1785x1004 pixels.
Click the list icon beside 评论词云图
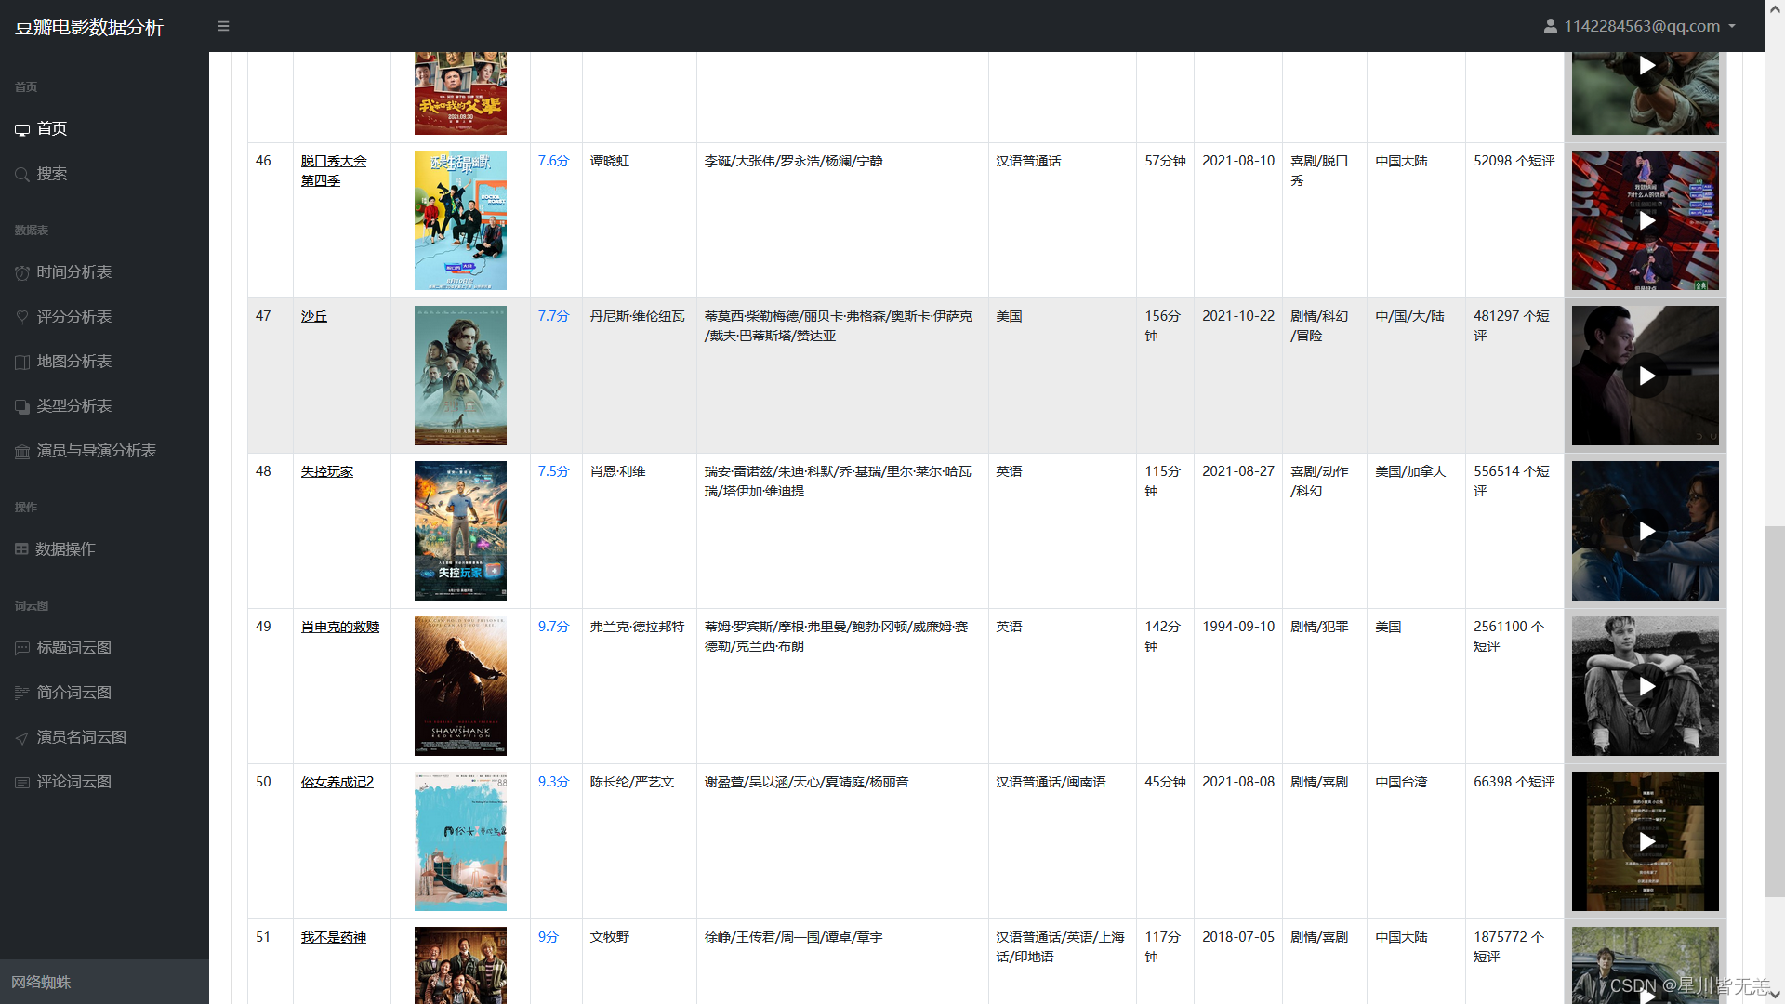coord(22,782)
